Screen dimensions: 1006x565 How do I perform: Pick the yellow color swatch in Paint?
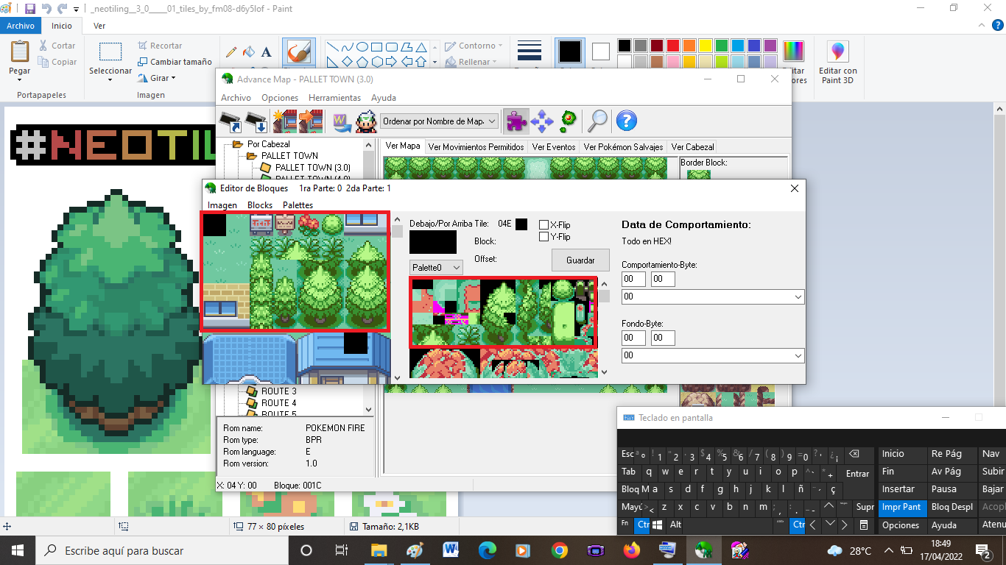pos(705,46)
